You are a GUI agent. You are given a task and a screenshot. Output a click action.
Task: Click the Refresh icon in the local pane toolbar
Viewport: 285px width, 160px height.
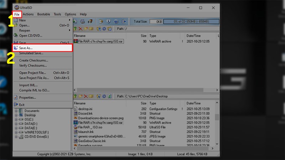point(110,96)
